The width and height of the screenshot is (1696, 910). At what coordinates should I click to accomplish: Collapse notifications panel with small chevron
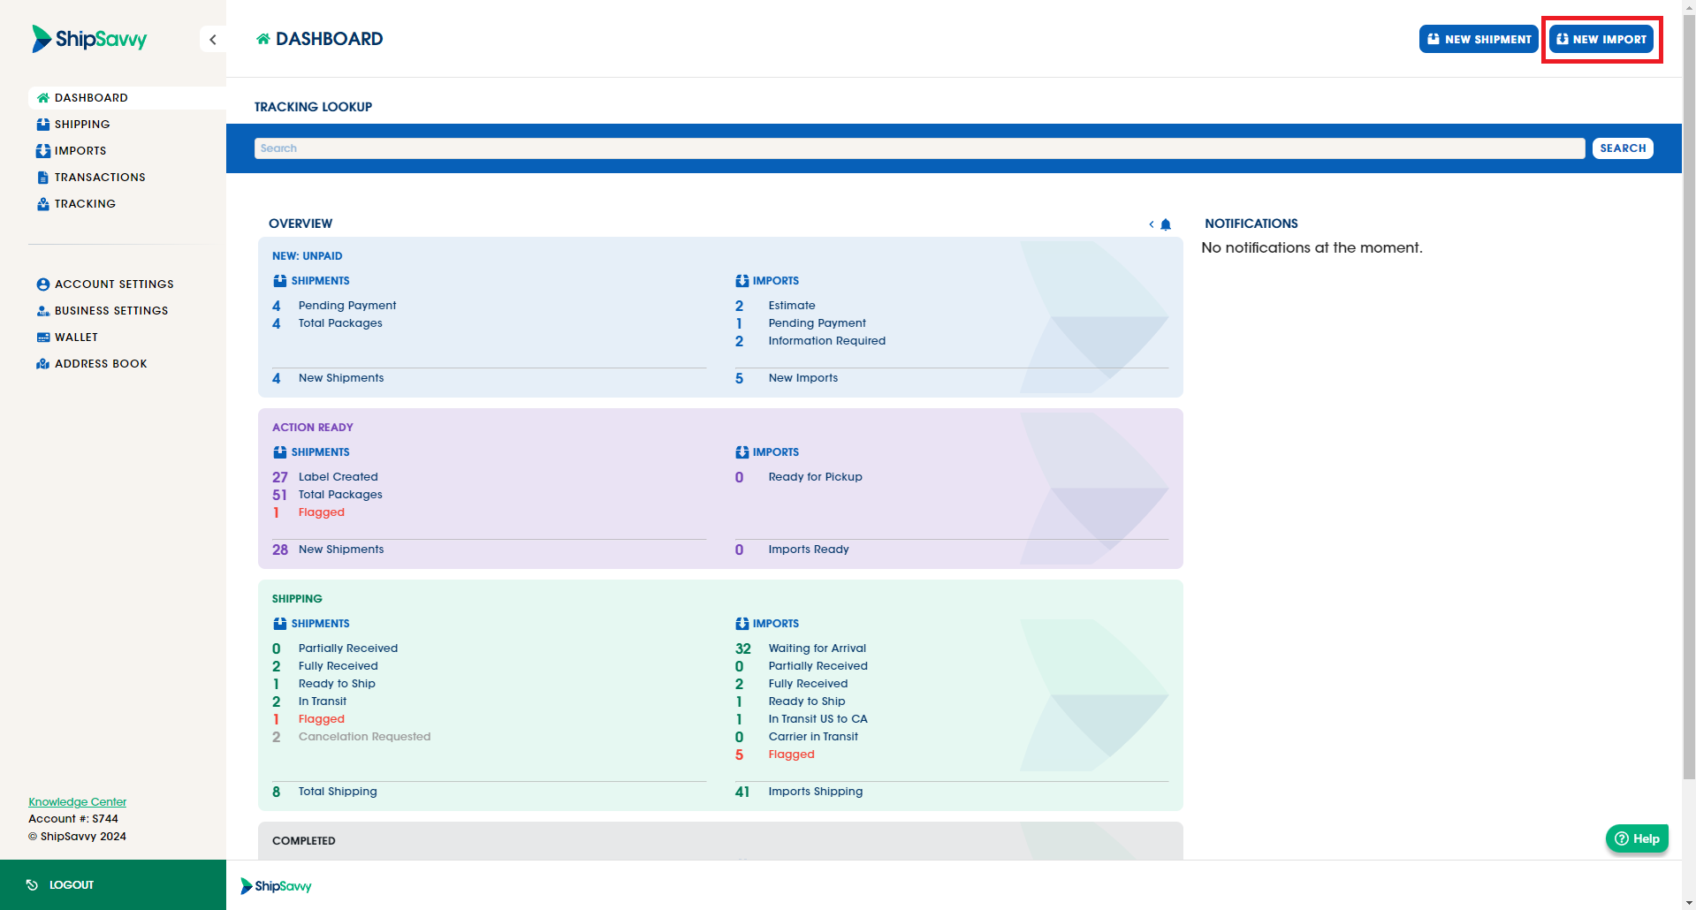[x=1151, y=224]
